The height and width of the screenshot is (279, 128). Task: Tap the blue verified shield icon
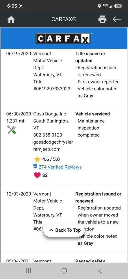(35, 166)
